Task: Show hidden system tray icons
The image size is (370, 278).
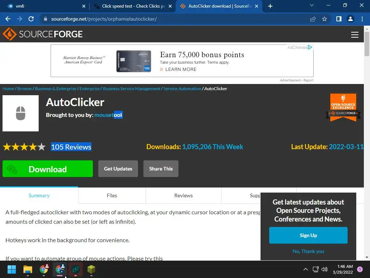Action: (306, 269)
